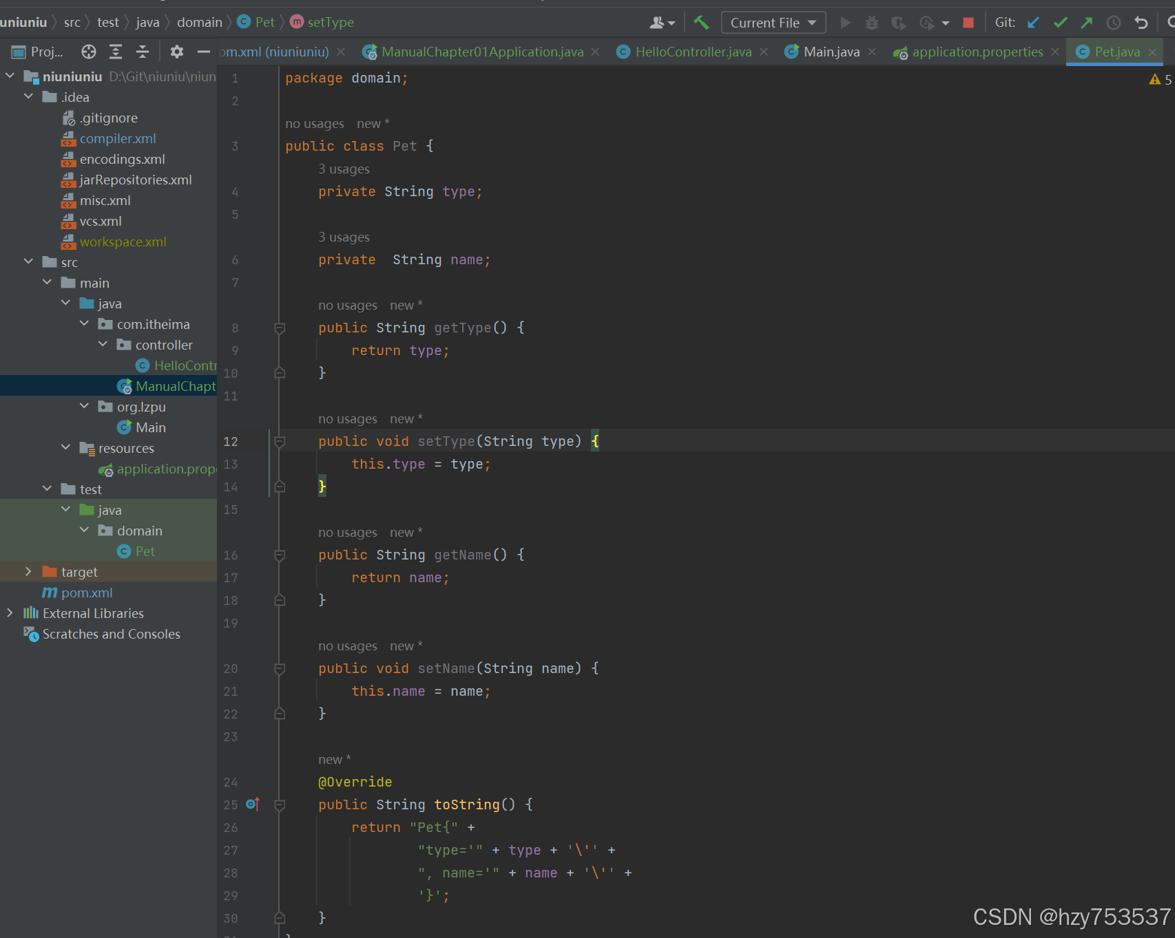Run the current file configuration
The image size is (1175, 938).
[x=845, y=22]
